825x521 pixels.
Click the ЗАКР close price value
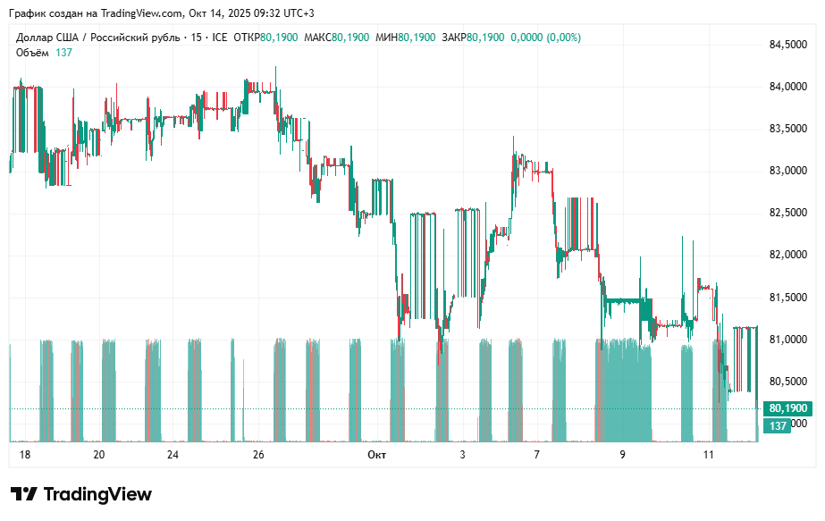485,38
